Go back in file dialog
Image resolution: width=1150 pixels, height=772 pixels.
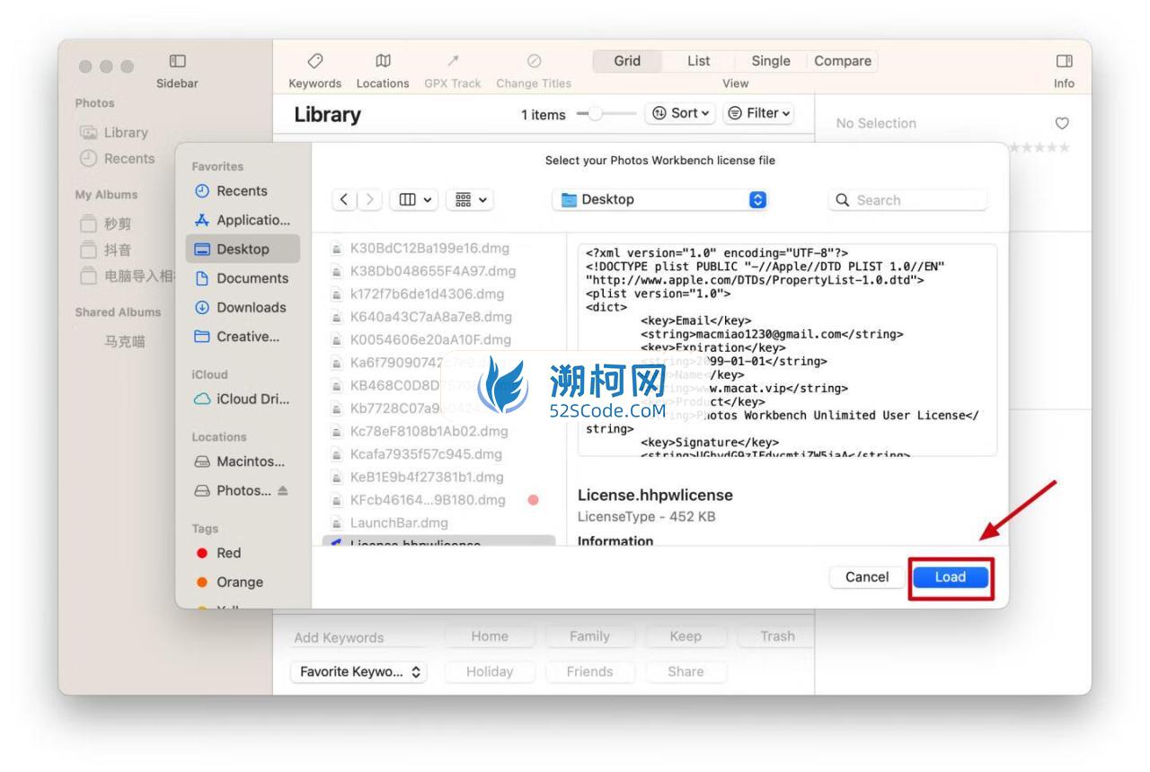(344, 200)
